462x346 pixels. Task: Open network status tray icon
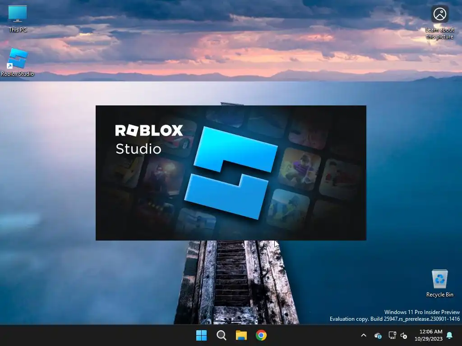tap(392, 335)
